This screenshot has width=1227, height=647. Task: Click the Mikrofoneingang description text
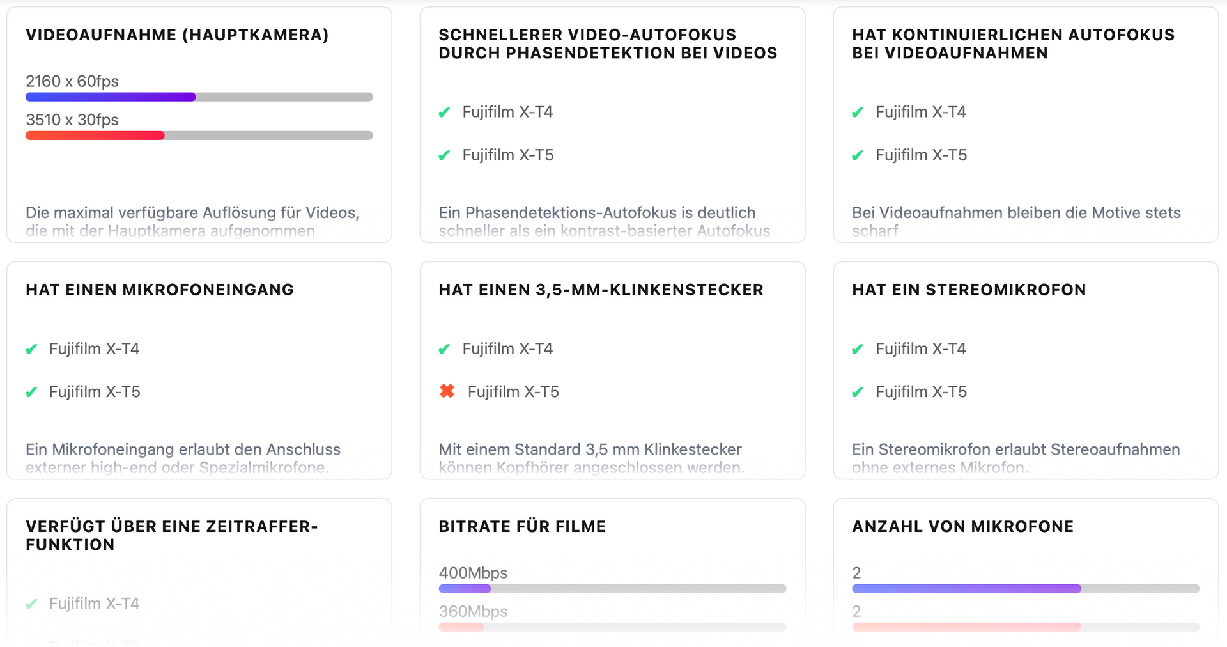[183, 458]
